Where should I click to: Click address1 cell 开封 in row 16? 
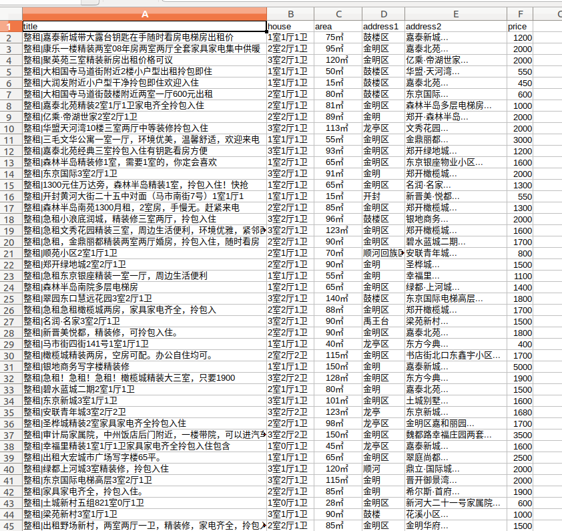coord(384,196)
